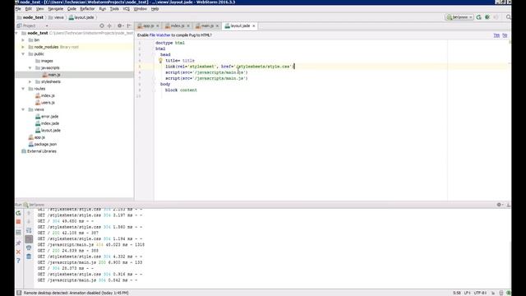Open Run panel gear settings menu

[500, 205]
